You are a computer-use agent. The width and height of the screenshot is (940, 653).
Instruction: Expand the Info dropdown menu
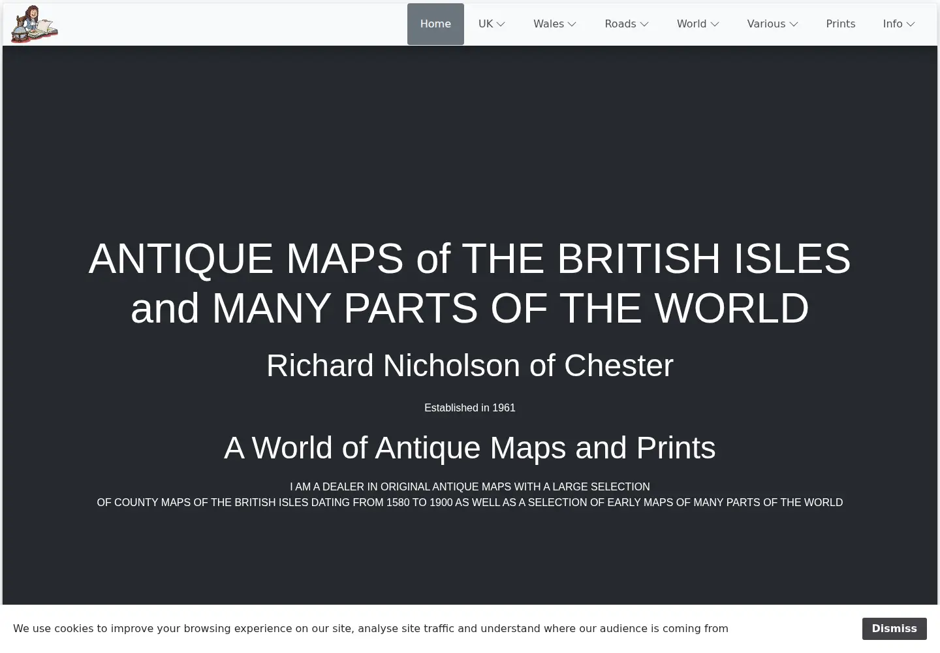[x=899, y=24]
